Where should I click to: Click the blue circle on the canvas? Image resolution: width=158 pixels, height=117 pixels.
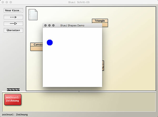[x=50, y=42]
